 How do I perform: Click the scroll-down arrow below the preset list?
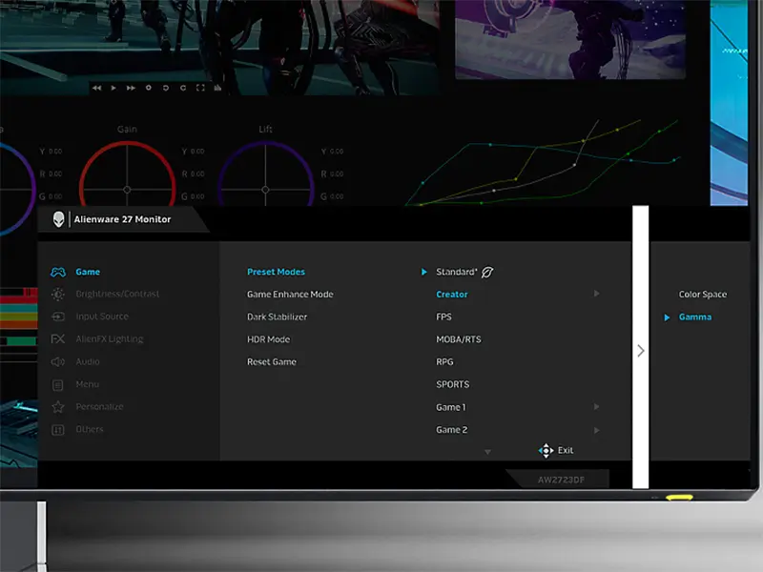click(487, 451)
